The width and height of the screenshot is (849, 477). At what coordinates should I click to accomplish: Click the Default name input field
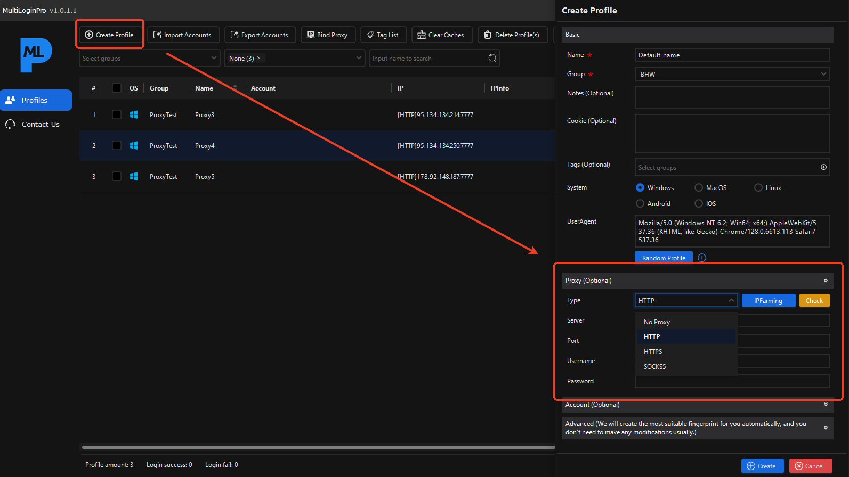tap(732, 55)
